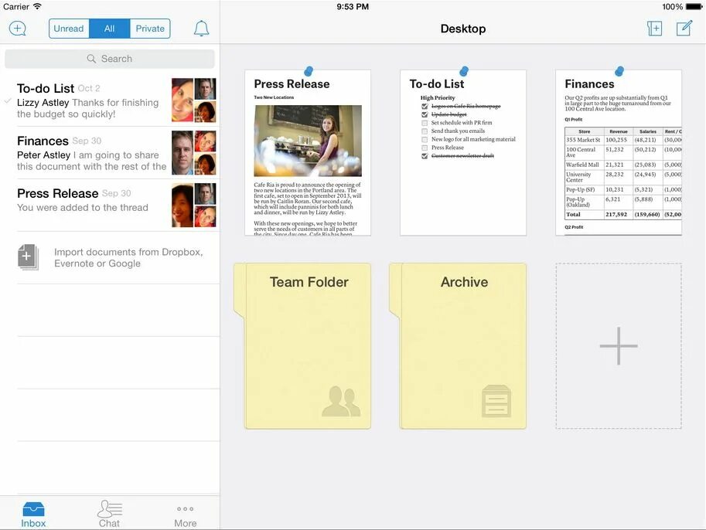
Task: Open the compose pencil icon top-right
Action: 684,27
